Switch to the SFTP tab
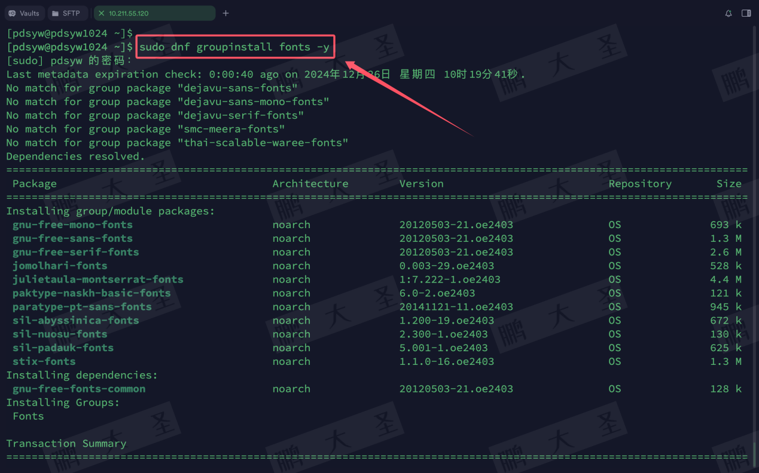The height and width of the screenshot is (473, 759). (x=68, y=13)
